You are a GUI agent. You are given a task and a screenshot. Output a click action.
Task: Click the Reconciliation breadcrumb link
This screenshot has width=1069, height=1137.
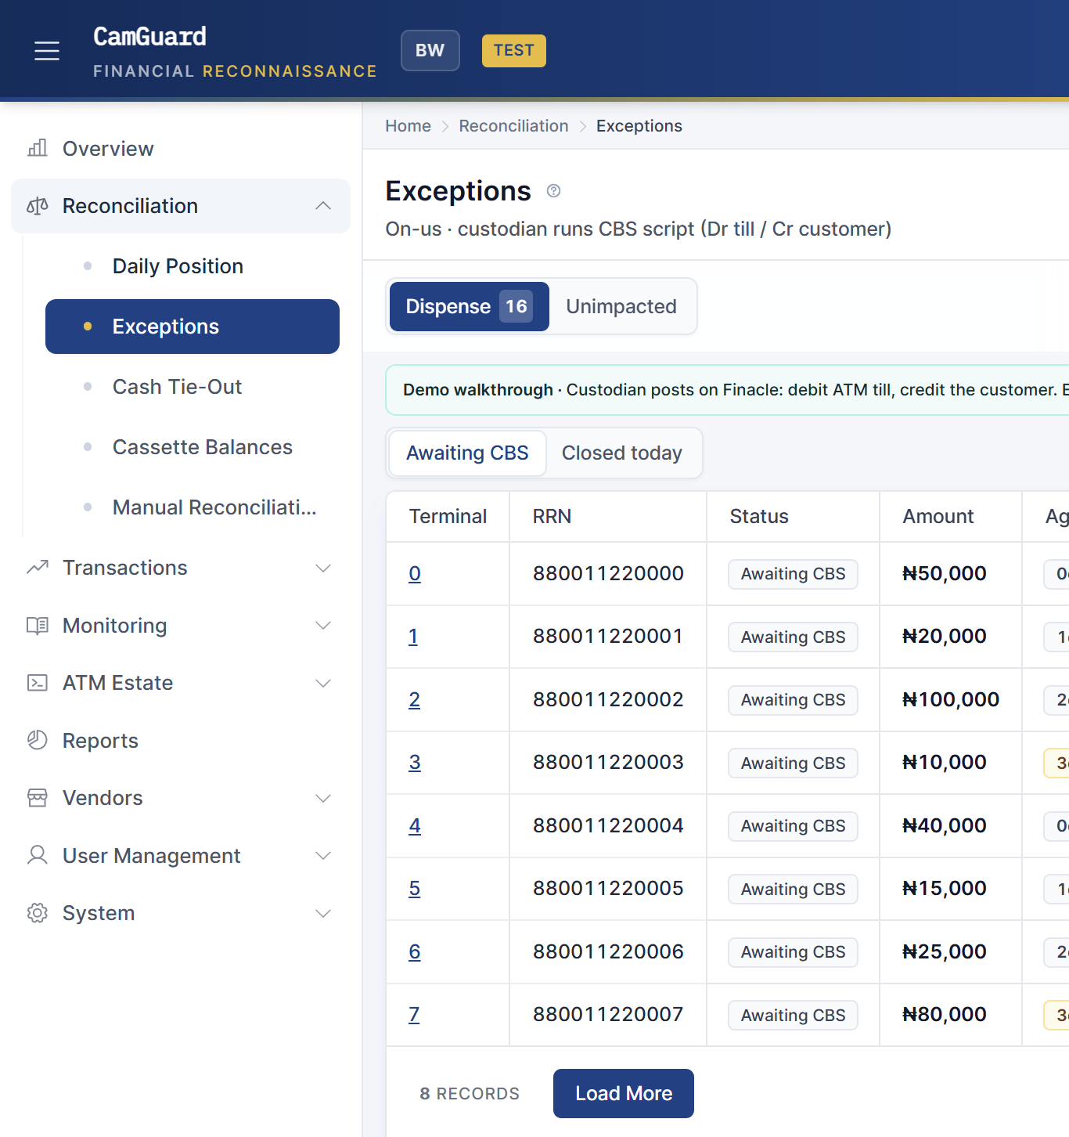tap(513, 126)
